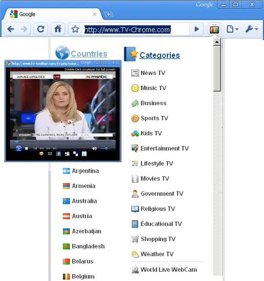Open the TV-Chrome extension icon
The image size is (264, 281).
pos(214,29)
